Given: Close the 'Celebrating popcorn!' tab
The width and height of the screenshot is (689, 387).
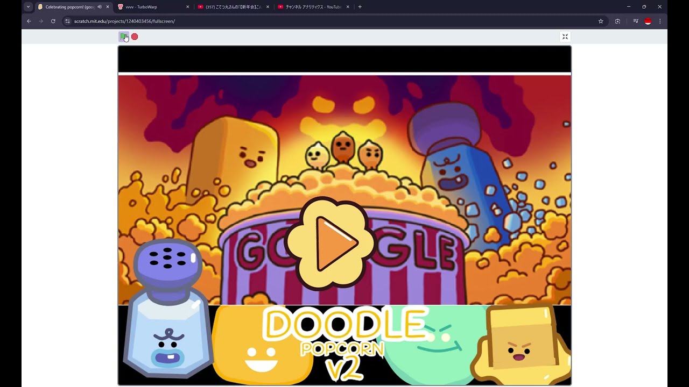Looking at the screenshot, I should coord(108,7).
